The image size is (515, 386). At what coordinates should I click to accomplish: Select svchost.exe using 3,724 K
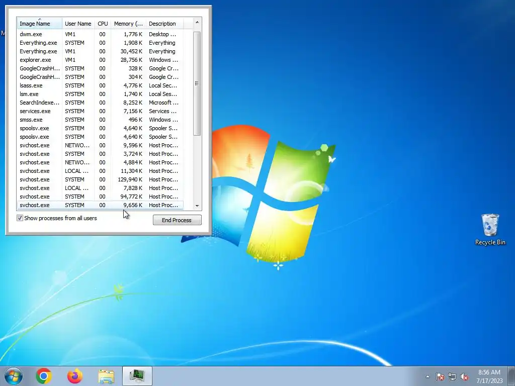[100, 154]
